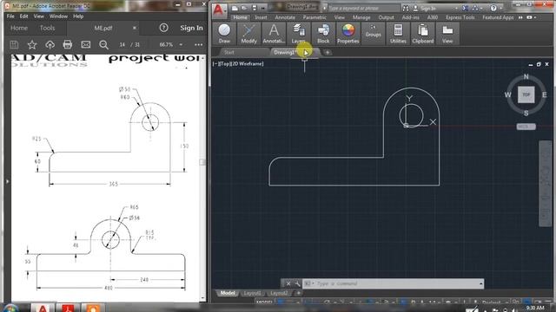
Task: Open the File menu in Acrobat Reader
Action: coord(10,16)
